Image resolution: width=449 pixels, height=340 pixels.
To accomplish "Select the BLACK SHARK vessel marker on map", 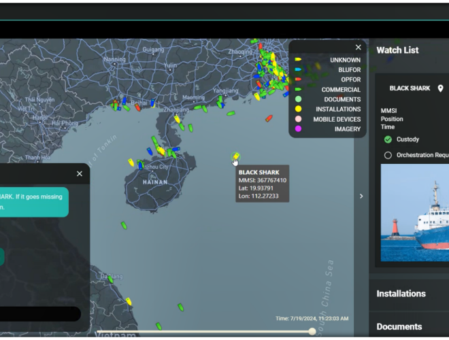I will click(x=236, y=157).
